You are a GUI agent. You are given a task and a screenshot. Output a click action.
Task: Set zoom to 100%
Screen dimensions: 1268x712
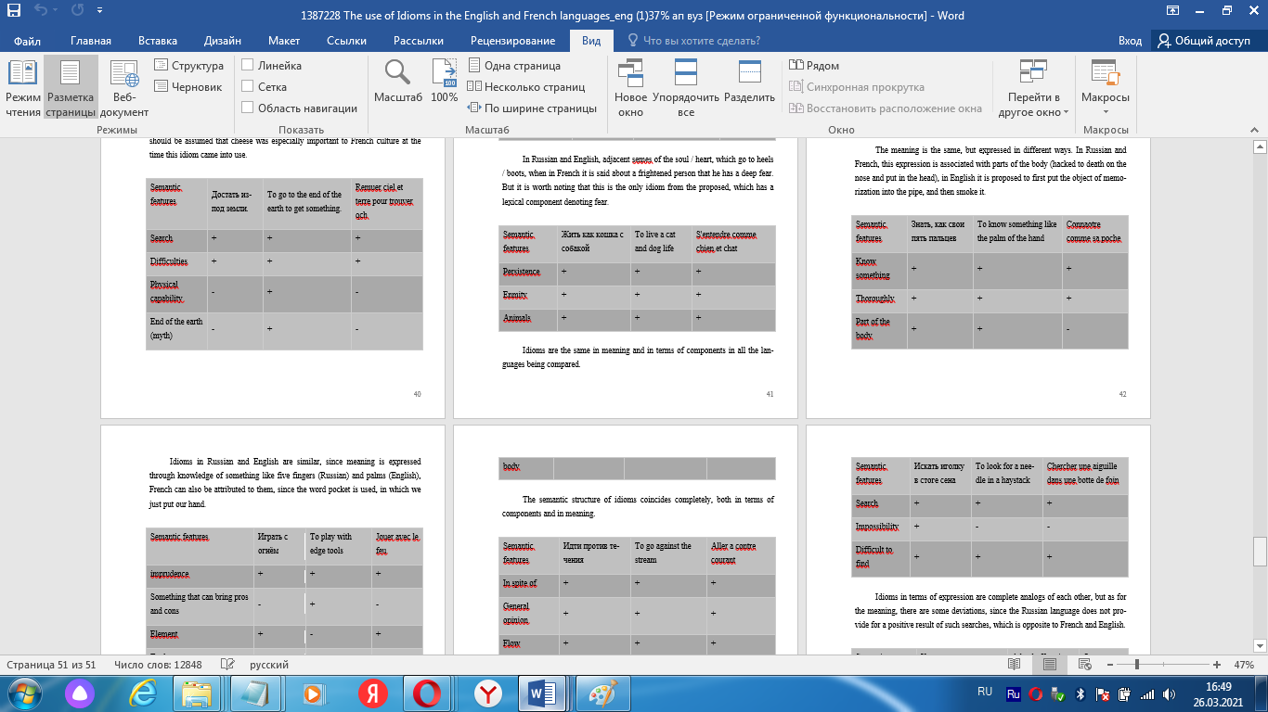click(x=445, y=82)
